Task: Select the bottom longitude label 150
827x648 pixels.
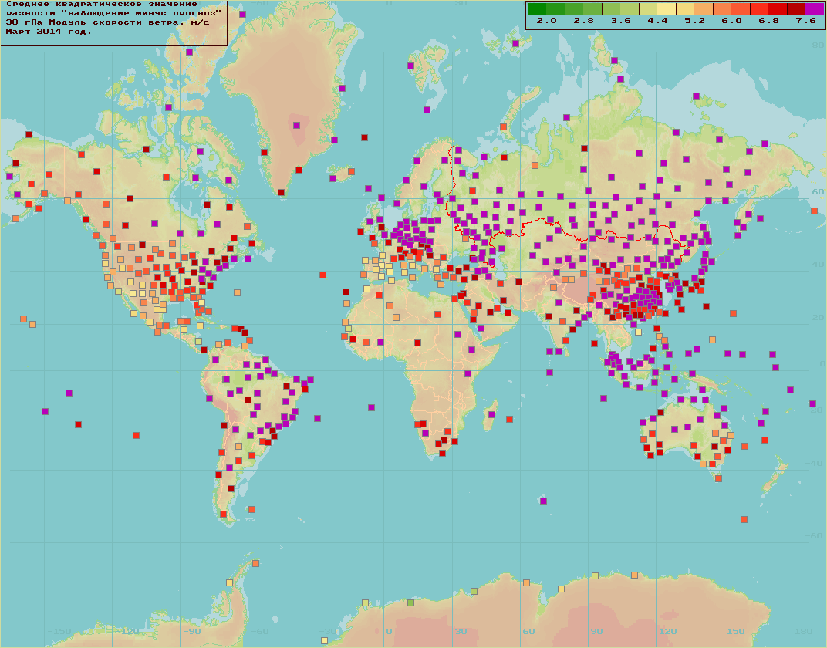Action: tap(736, 631)
